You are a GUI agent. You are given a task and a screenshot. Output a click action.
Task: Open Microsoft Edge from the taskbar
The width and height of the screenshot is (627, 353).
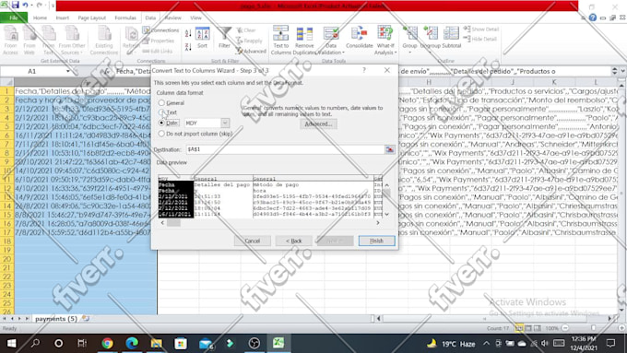point(132,343)
